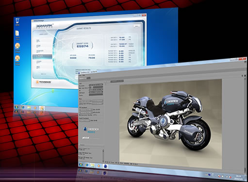Open the File menu in Cinebench

point(80,75)
